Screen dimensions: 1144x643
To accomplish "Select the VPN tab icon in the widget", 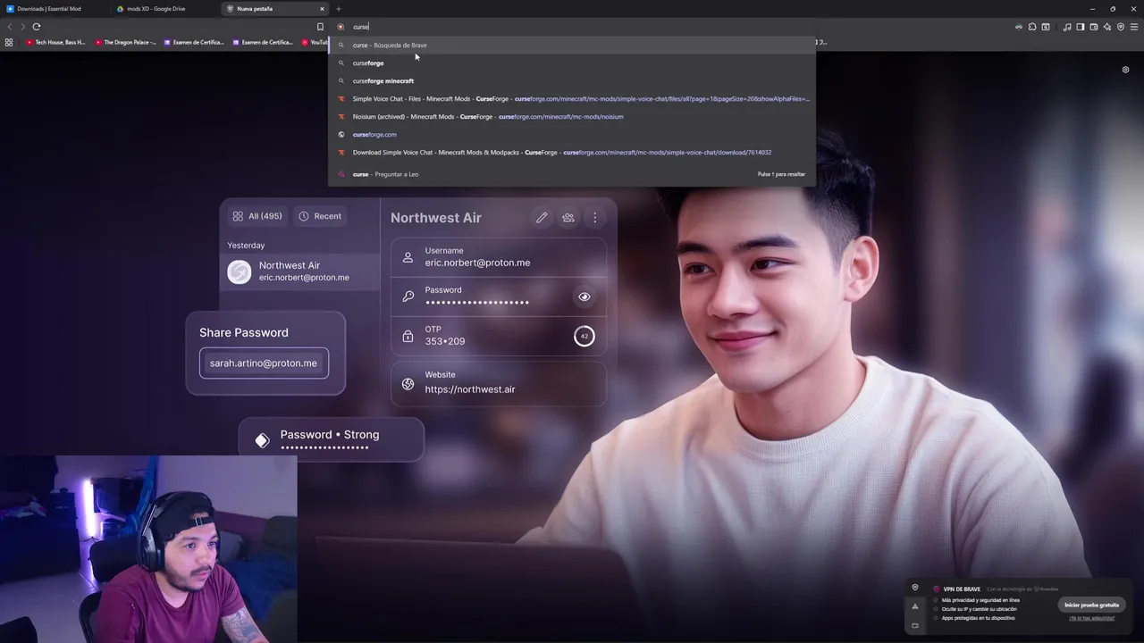I will click(x=914, y=588).
